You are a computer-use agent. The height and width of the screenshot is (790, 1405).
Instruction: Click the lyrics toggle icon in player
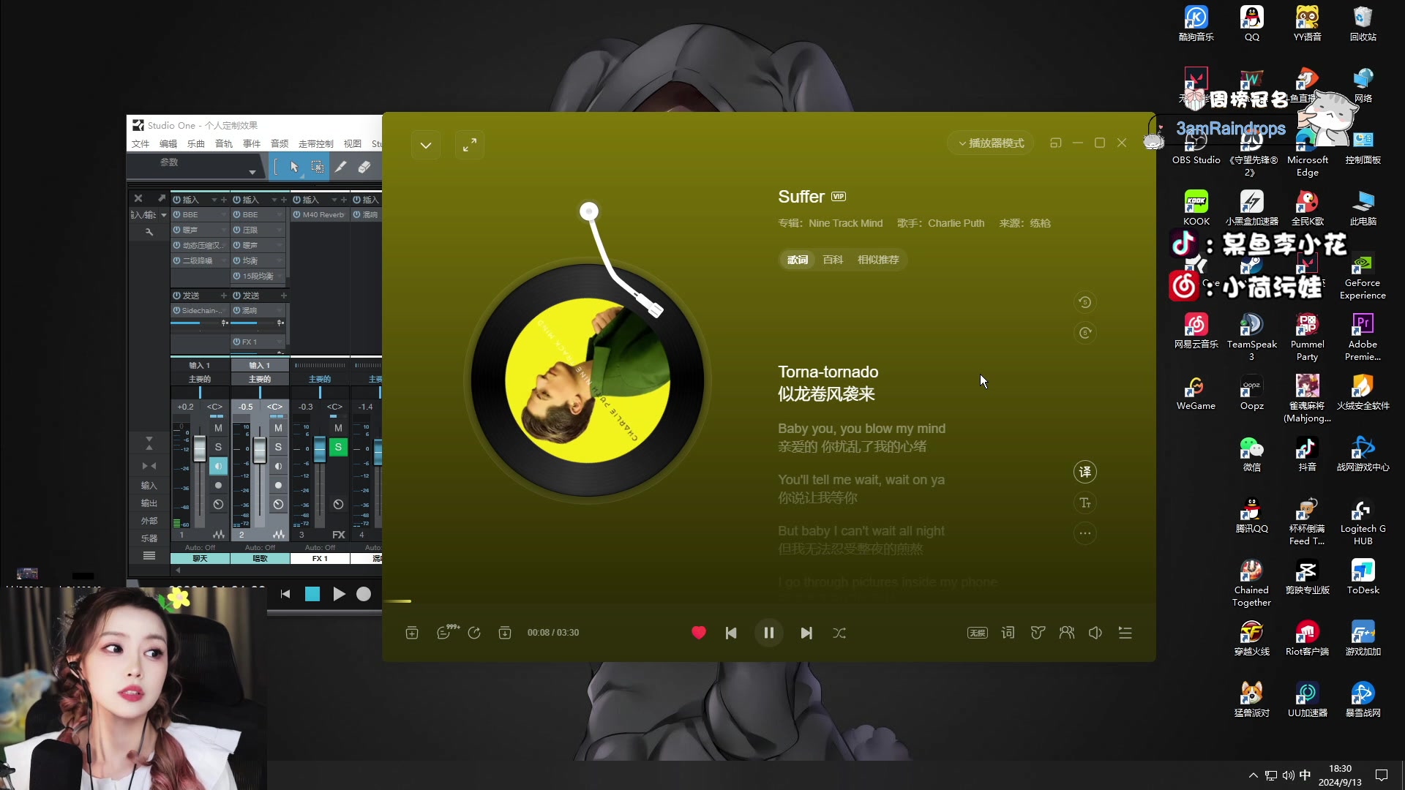[1008, 633]
